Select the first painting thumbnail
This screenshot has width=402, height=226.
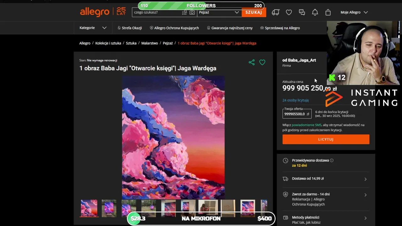coord(89,208)
